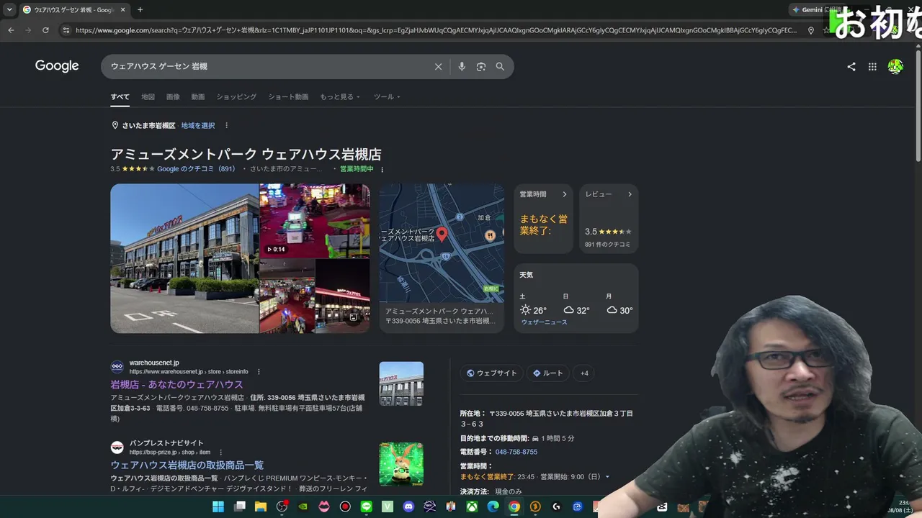Expand the 営業時間 card chevron
Image resolution: width=922 pixels, height=518 pixels.
click(565, 194)
